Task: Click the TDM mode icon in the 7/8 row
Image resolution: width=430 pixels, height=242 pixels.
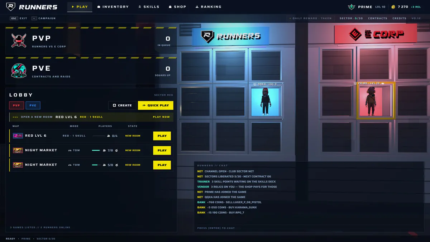Action: [x=70, y=151]
